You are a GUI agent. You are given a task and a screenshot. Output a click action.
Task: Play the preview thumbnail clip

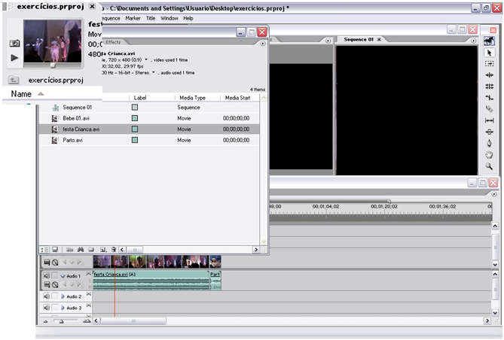(x=14, y=57)
